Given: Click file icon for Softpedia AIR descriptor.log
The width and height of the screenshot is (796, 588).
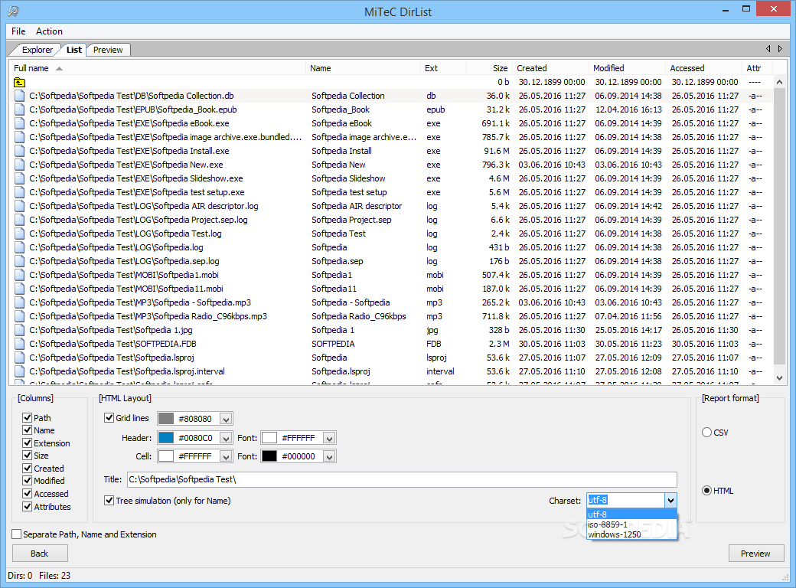Looking at the screenshot, I should point(19,206).
